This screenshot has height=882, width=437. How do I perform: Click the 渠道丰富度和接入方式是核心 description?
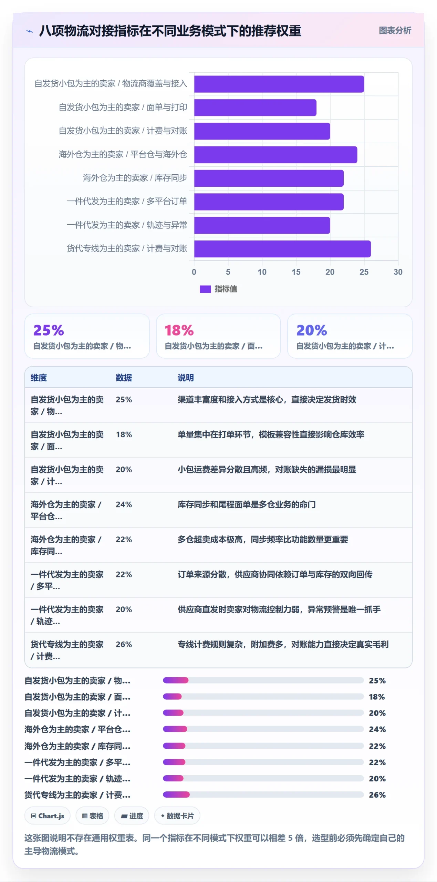[267, 400]
